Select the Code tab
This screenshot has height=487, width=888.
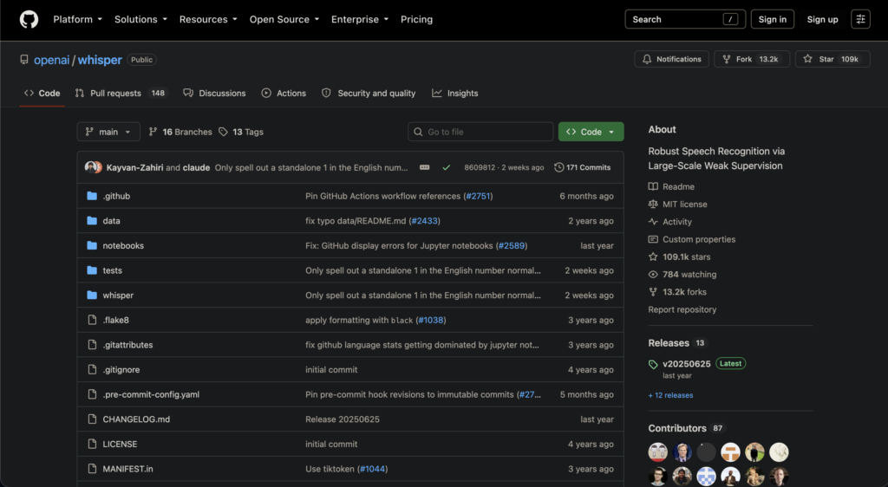click(x=42, y=94)
